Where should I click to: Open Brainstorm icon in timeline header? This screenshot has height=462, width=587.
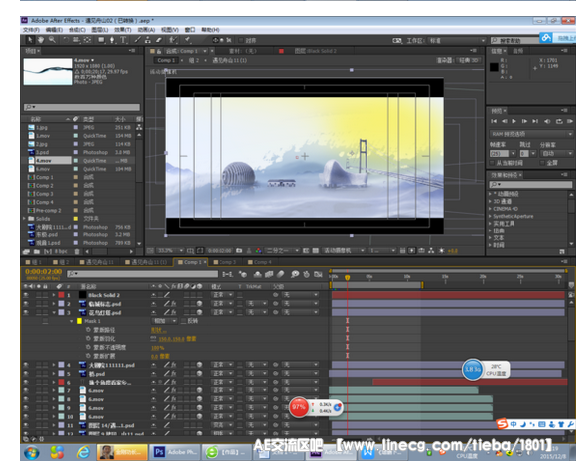click(295, 274)
